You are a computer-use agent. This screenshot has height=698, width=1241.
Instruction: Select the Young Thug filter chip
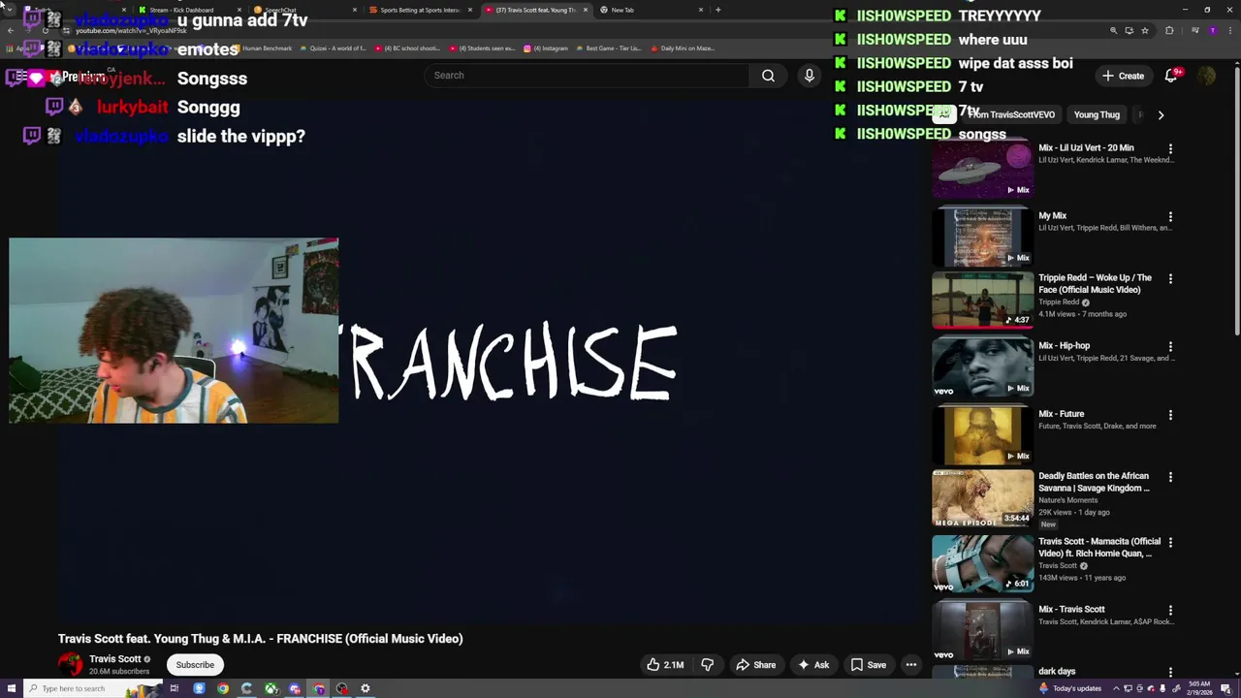click(x=1097, y=114)
